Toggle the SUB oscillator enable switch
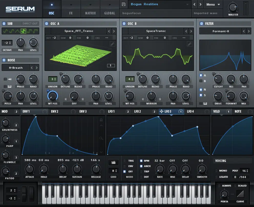 coord(4,24)
